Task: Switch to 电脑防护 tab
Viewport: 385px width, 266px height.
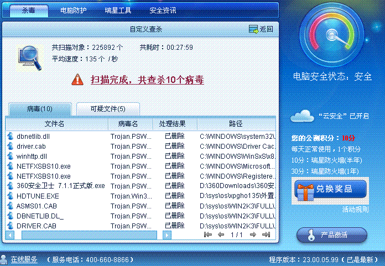Action: (x=74, y=11)
